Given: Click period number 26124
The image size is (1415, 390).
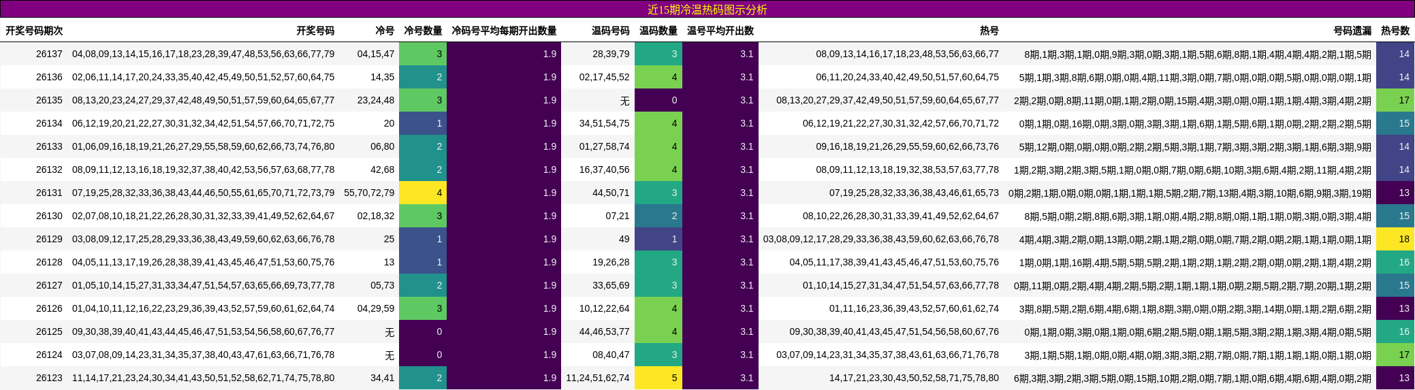Looking at the screenshot, I should tap(49, 355).
